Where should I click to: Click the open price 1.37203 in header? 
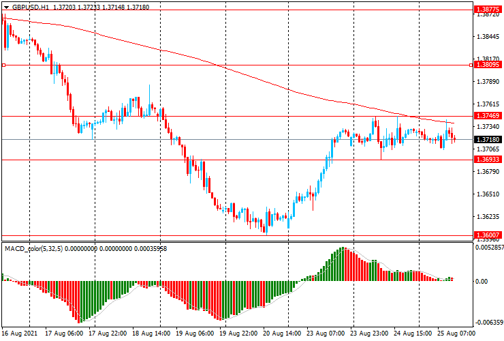[64, 7]
